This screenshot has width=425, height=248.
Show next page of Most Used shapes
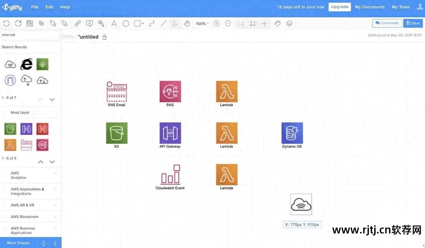[x=52, y=162]
